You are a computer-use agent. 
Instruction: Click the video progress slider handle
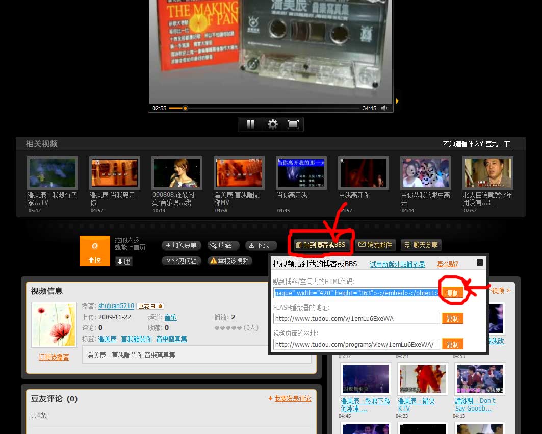185,108
